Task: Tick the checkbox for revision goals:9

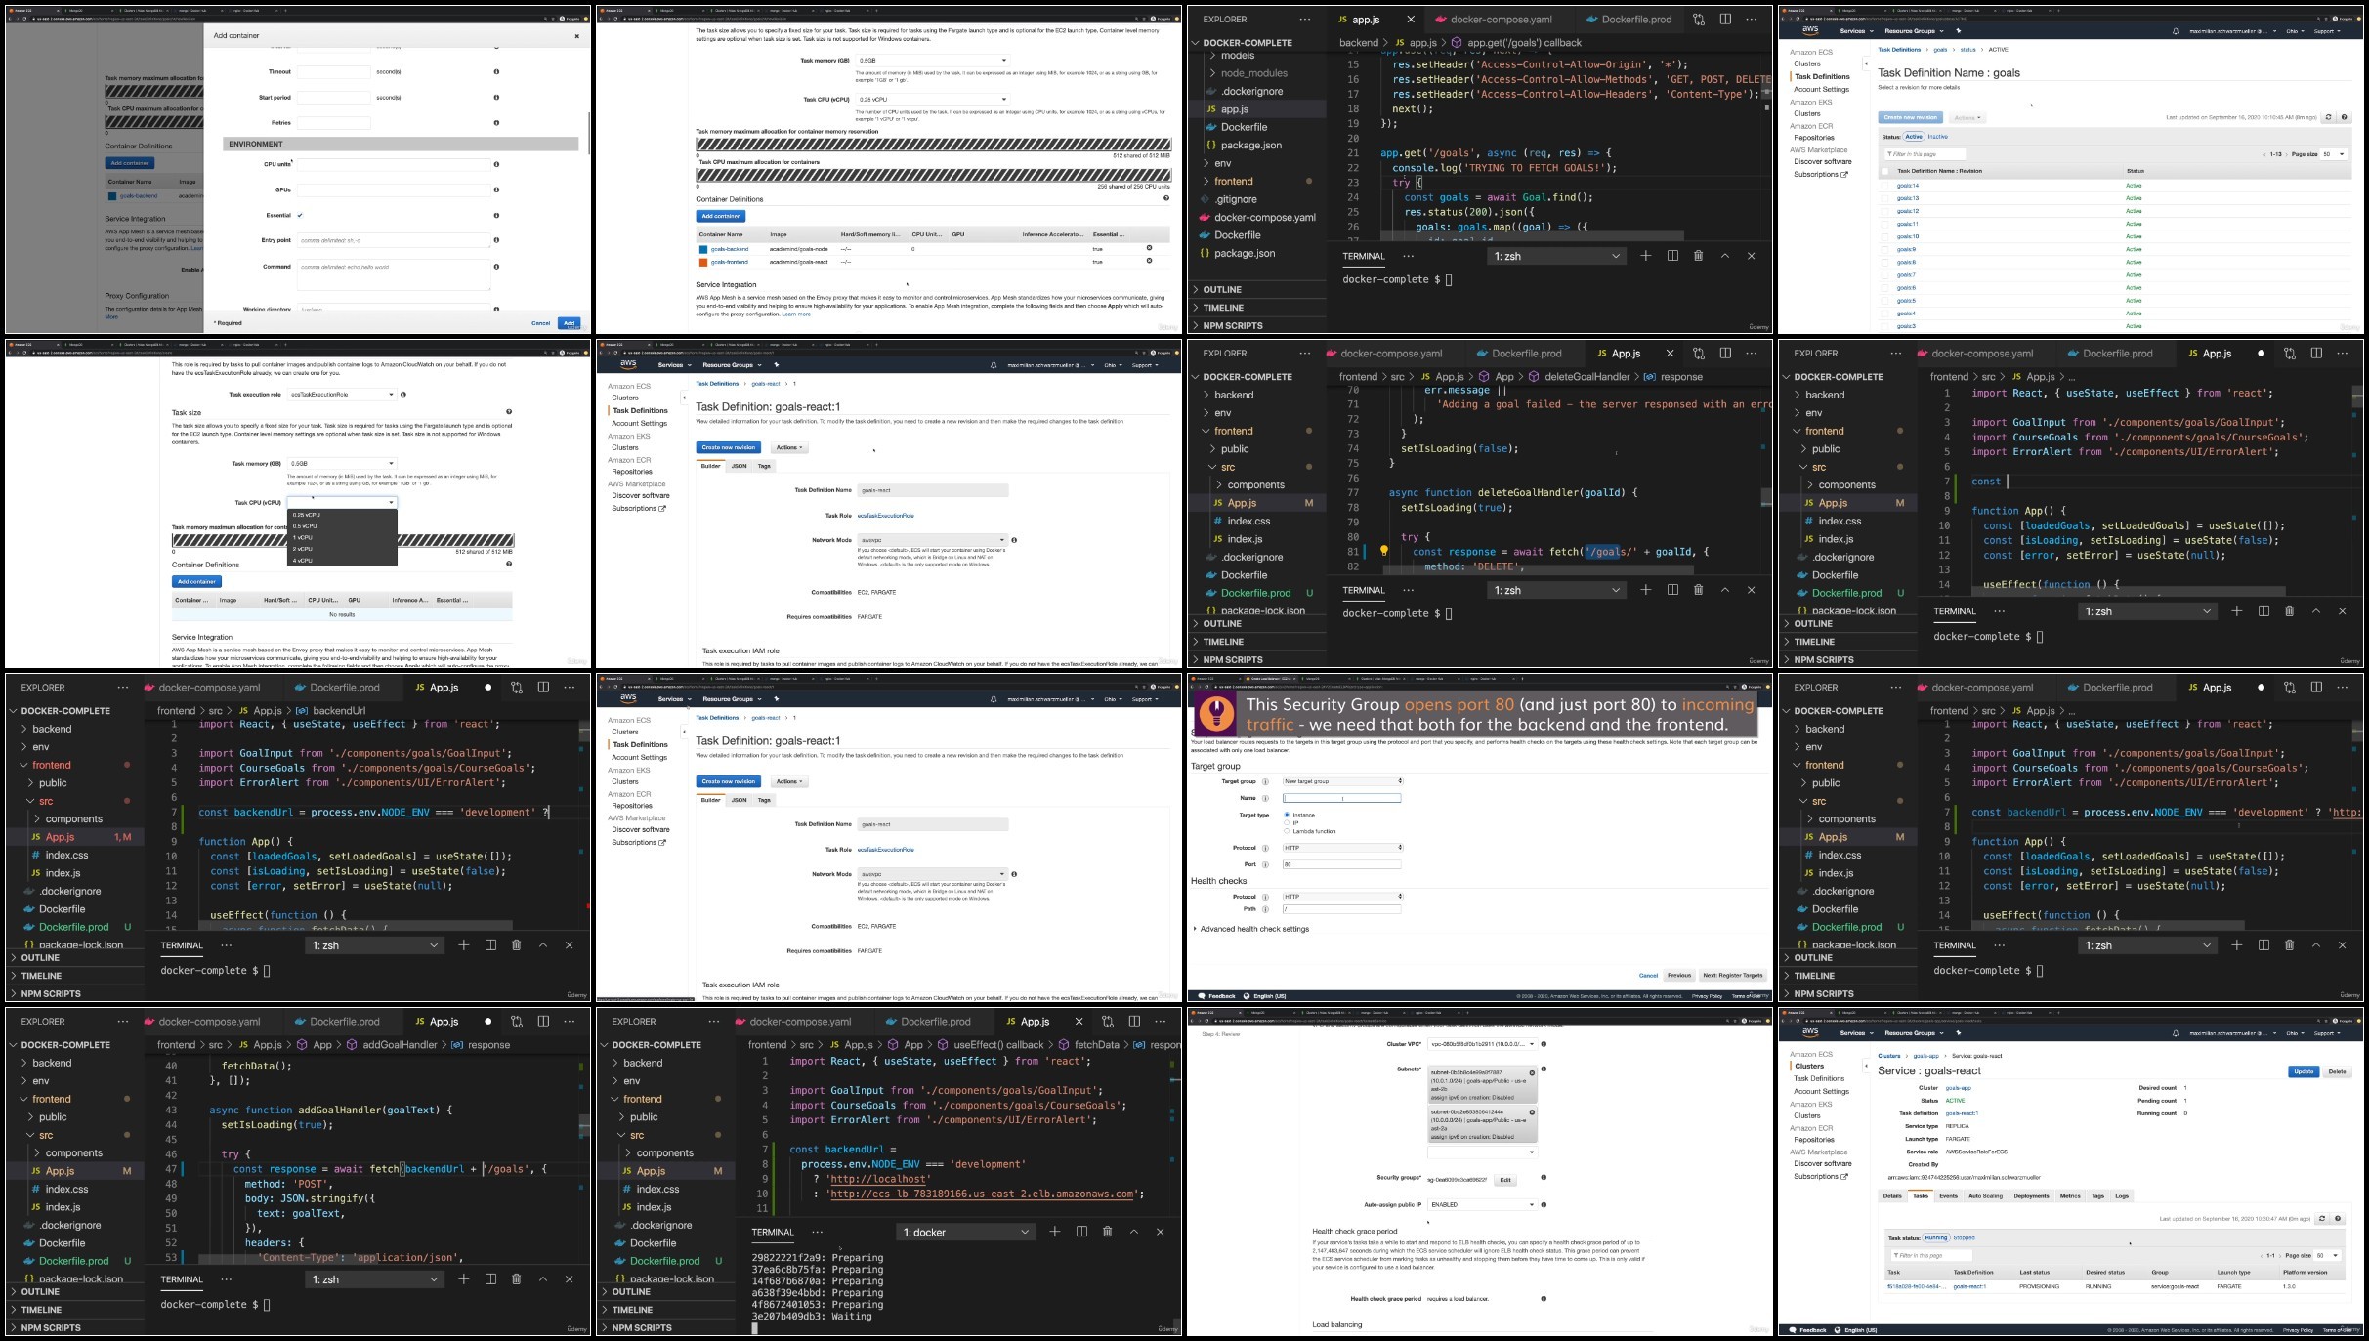Action: coord(1885,249)
